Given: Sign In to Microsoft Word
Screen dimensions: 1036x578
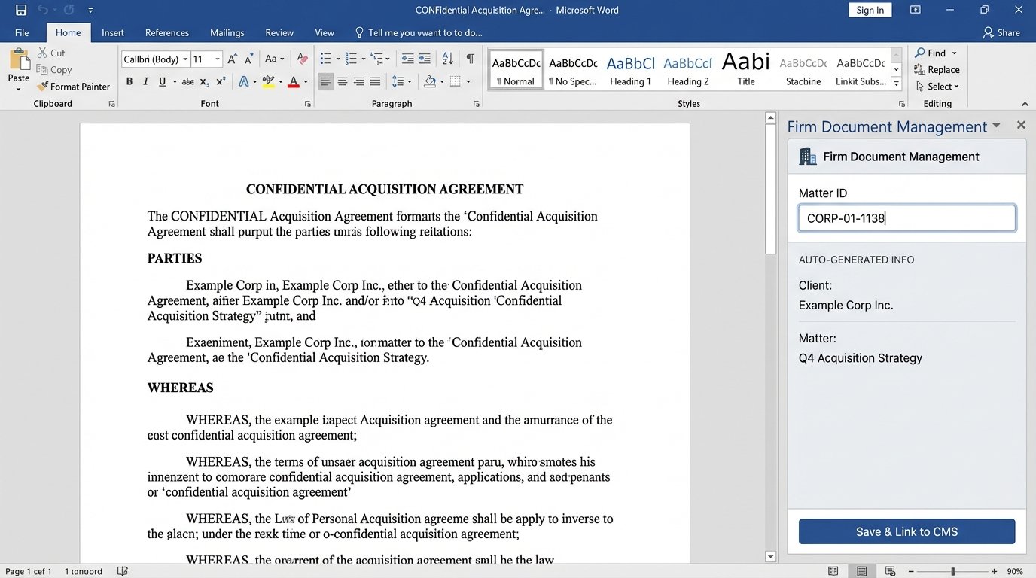Looking at the screenshot, I should tap(870, 10).
